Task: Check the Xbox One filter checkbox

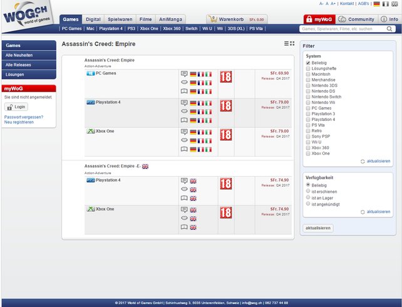Action: 308,153
